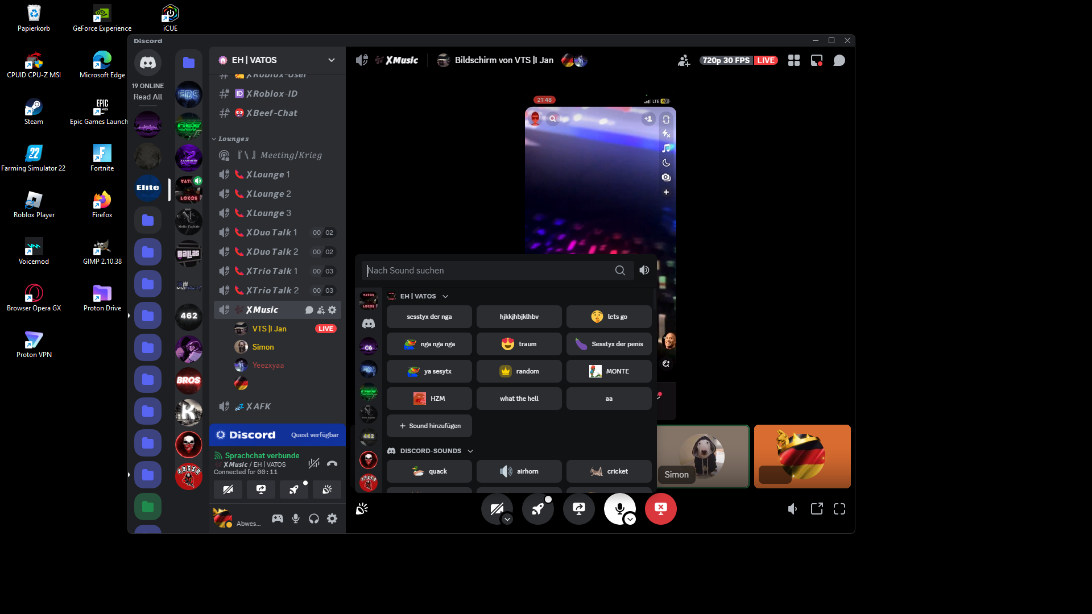Open the soundboard volume speaker icon
Screen dimensions: 1092x614
644,271
